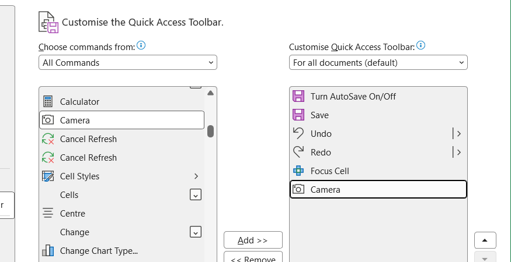Click the dropdown indicator on the Change row
The height and width of the screenshot is (262, 511).
pos(196,232)
